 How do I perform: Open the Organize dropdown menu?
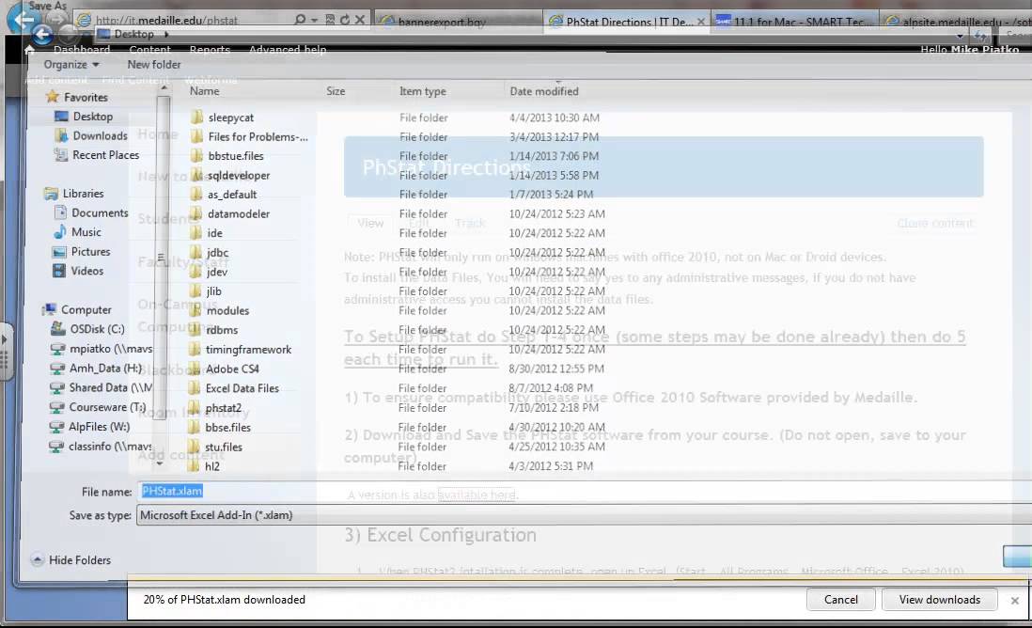tap(71, 65)
